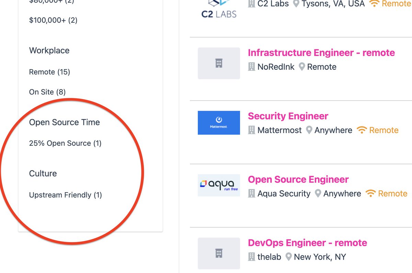Click the NoRedInk placeholder logo thumbnail

(219, 63)
